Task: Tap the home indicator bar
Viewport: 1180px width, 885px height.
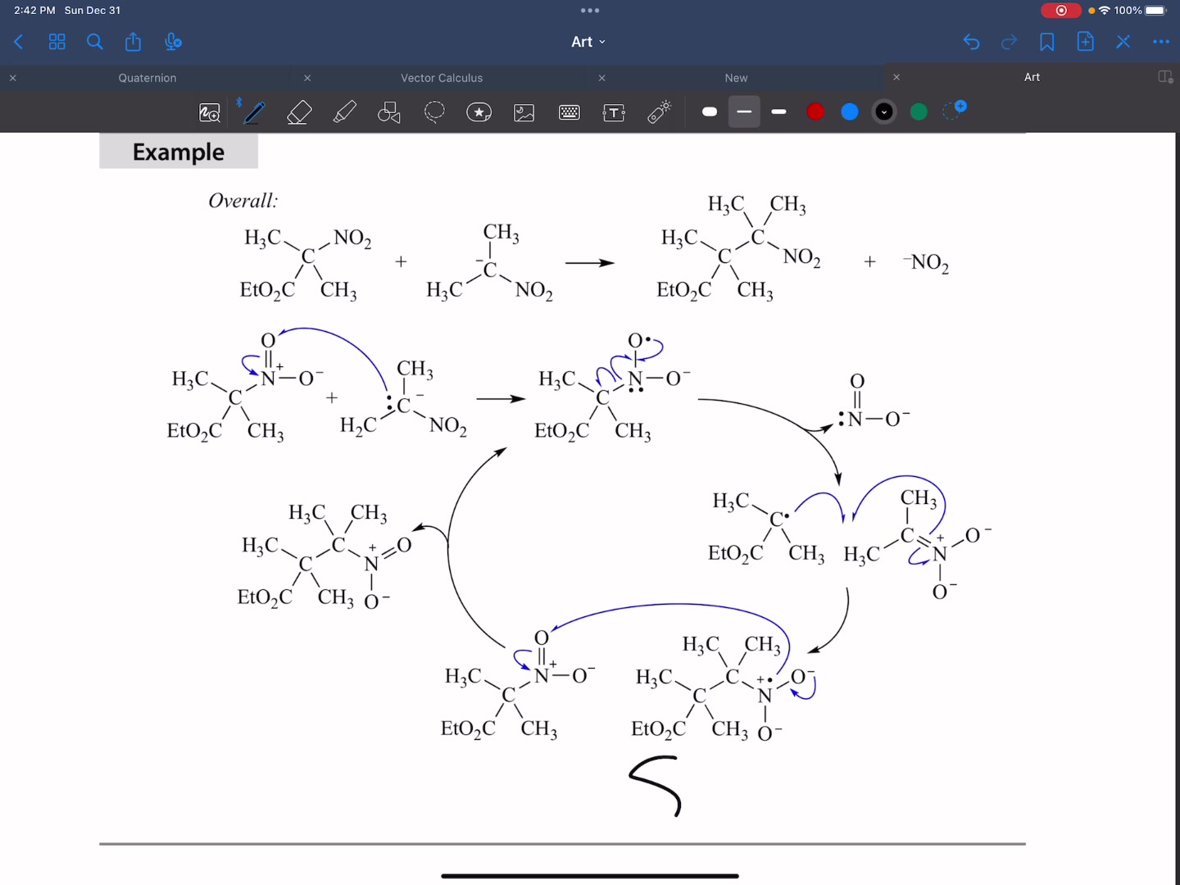Action: click(x=590, y=876)
